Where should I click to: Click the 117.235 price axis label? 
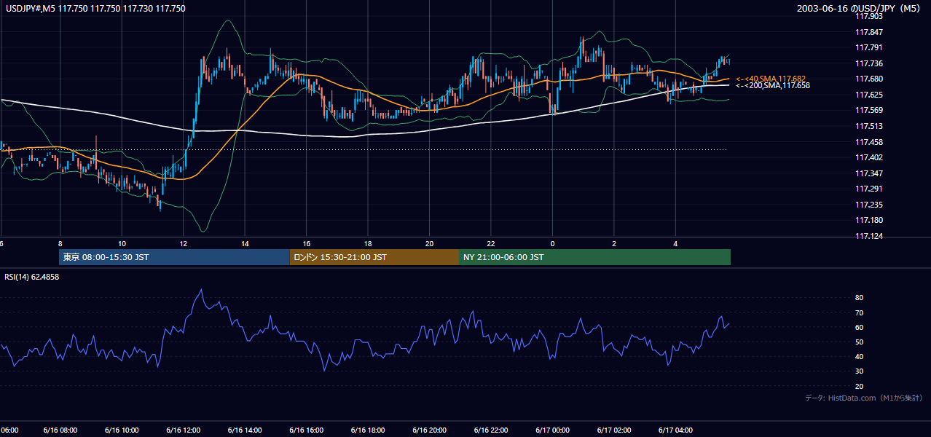pos(868,205)
